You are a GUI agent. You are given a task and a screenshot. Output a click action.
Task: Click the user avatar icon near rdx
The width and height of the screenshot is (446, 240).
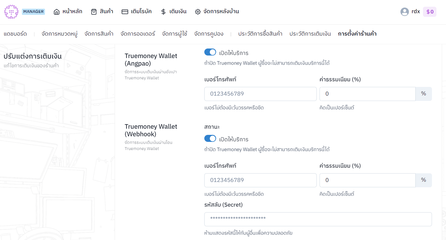pos(404,11)
